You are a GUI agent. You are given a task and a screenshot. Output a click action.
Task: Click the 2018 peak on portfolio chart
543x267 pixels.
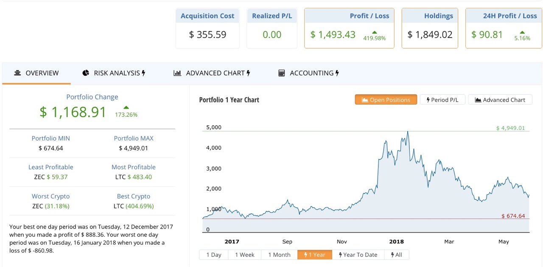[408, 132]
